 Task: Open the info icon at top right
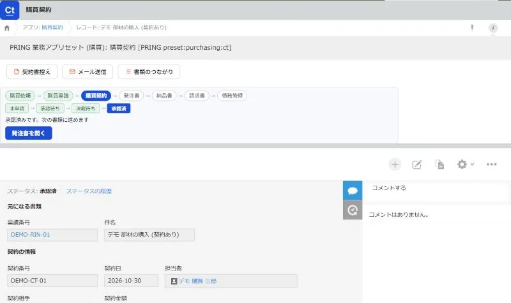click(493, 28)
